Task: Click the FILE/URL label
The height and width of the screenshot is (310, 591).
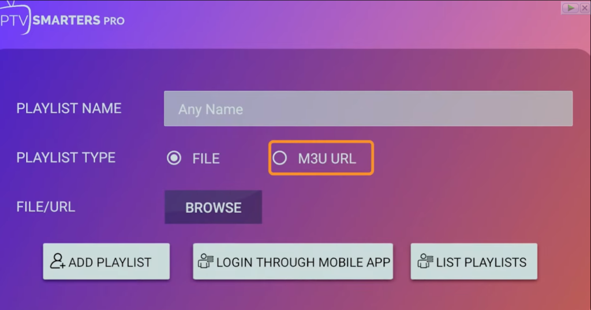Action: pyautogui.click(x=46, y=206)
